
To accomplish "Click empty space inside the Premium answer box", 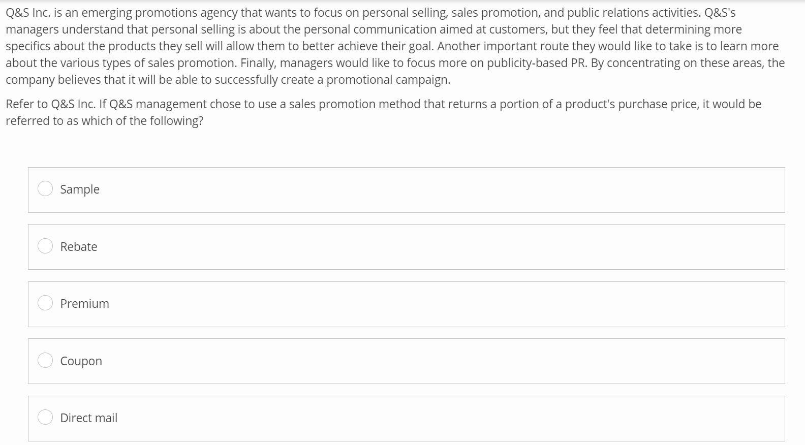I will tap(407, 304).
